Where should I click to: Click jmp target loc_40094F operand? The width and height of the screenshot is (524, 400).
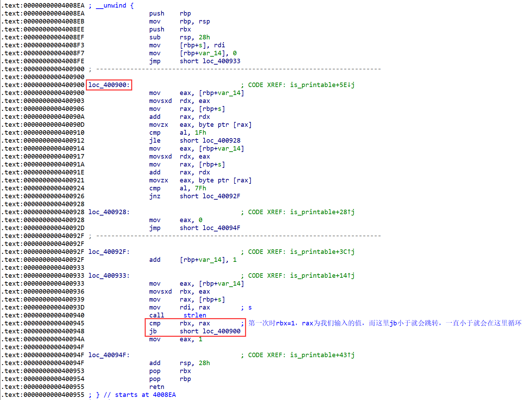(221, 228)
